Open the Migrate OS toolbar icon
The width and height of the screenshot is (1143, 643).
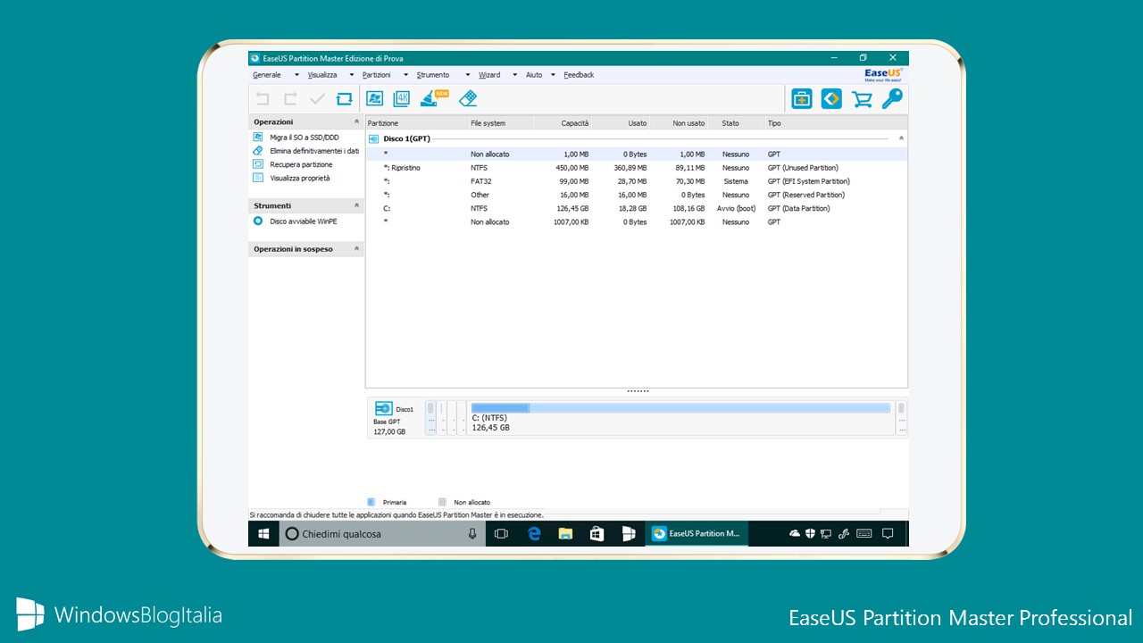(x=375, y=98)
